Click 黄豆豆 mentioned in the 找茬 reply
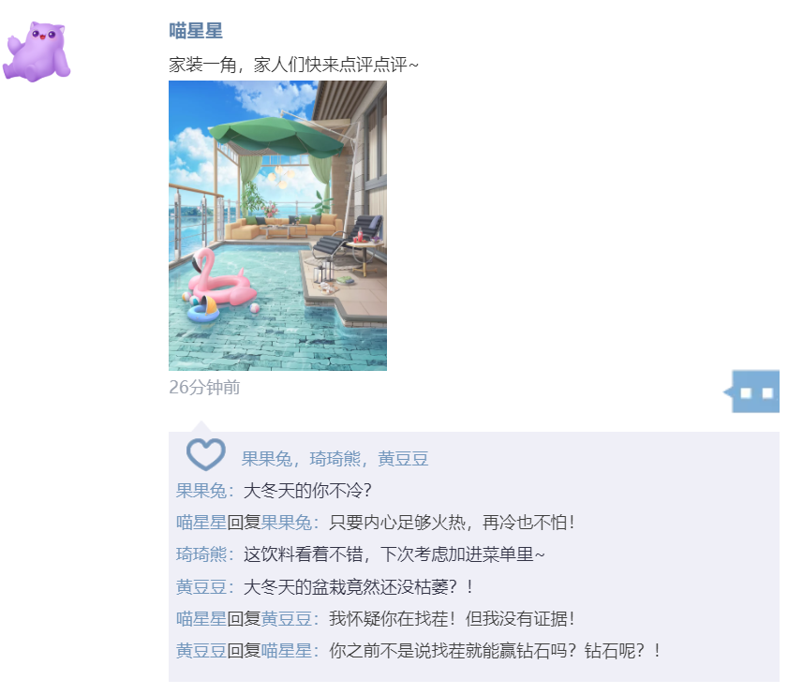This screenshot has height=694, width=788. click(x=287, y=619)
